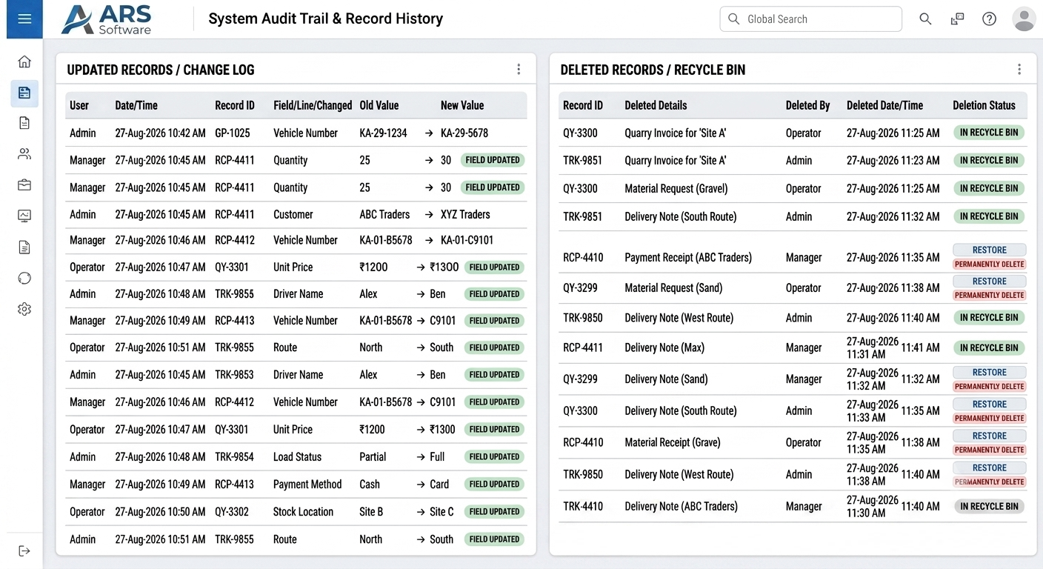Select record ID TRK-9854
The image size is (1043, 569).
click(x=234, y=457)
